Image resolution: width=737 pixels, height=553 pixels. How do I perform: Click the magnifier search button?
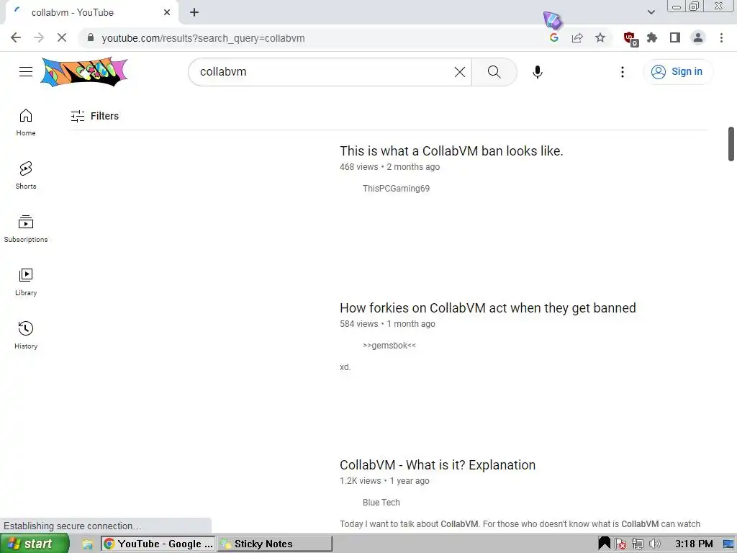[494, 72]
